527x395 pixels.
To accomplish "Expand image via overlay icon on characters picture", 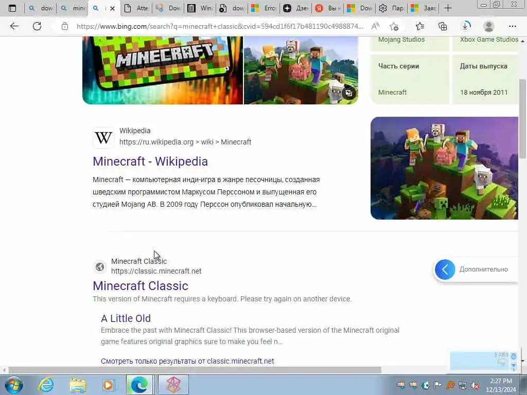I will click(x=349, y=93).
